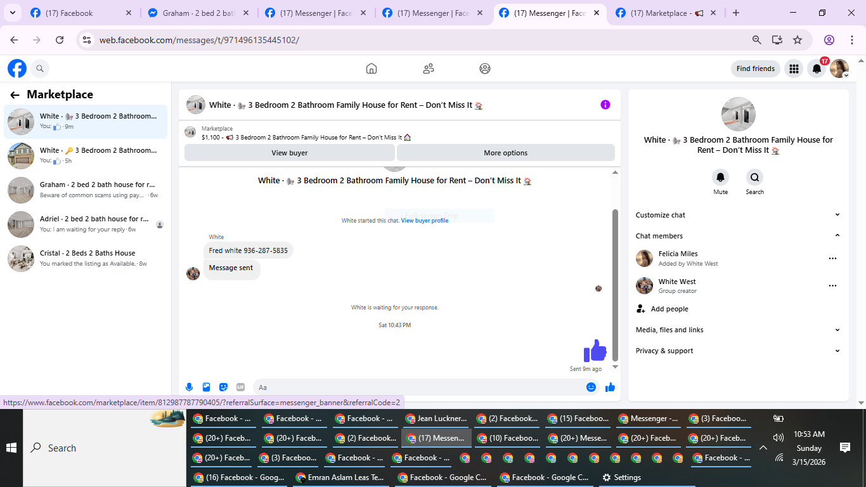Viewport: 866px width, 487px height.
Task: Show hidden system tray icons chevron
Action: 763,448
